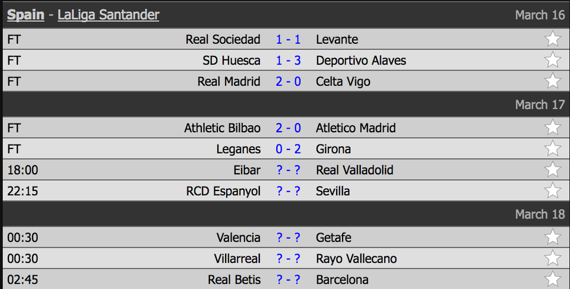This screenshot has height=289, width=570.
Task: Toggle star for Real Betis vs Barcelona
Action: tap(553, 280)
